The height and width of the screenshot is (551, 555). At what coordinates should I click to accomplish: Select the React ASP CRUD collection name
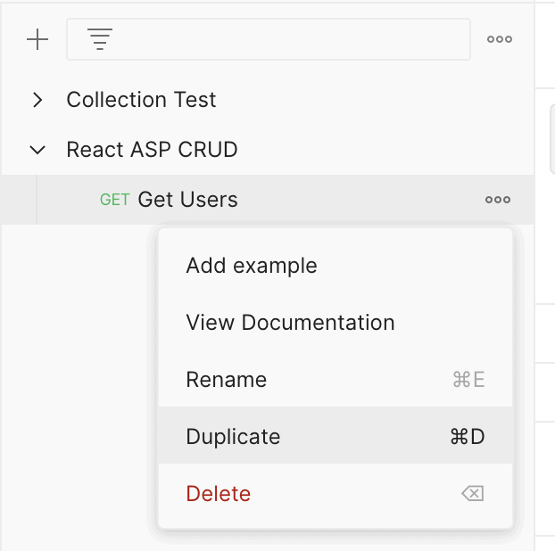152,150
